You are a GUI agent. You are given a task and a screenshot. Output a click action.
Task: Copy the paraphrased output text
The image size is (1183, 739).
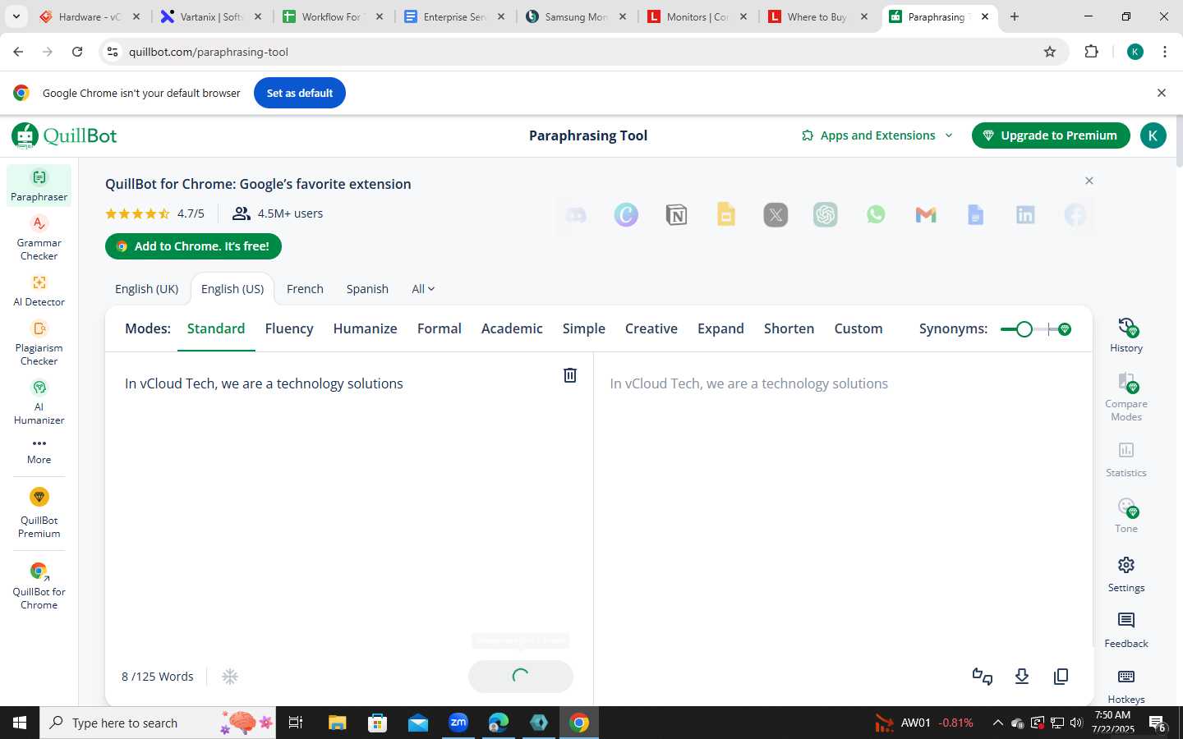click(x=1061, y=677)
